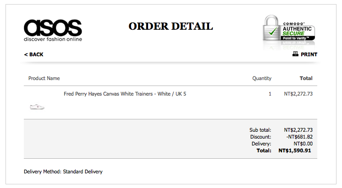
Task: Click the 'discover fashion online' tagline
Action: (53, 39)
